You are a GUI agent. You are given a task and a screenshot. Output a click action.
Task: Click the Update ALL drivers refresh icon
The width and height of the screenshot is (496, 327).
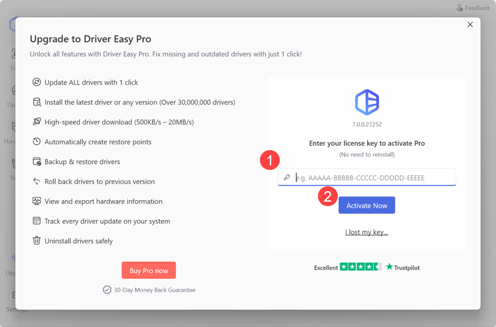point(37,82)
